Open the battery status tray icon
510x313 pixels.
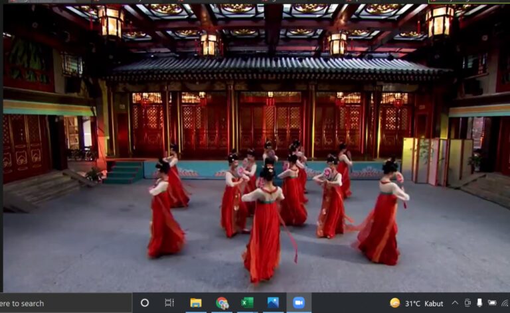point(492,303)
